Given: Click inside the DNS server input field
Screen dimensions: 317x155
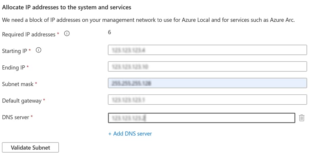Looking at the screenshot, I should [x=202, y=118].
